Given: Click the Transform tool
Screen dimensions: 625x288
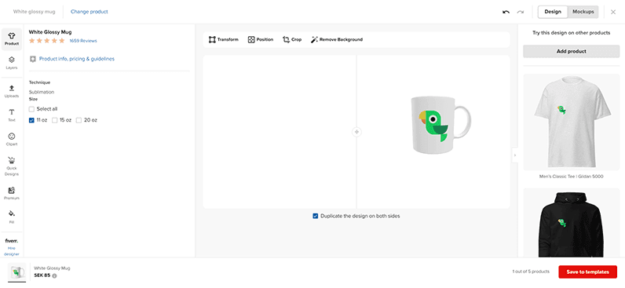Looking at the screenshot, I should (x=224, y=39).
